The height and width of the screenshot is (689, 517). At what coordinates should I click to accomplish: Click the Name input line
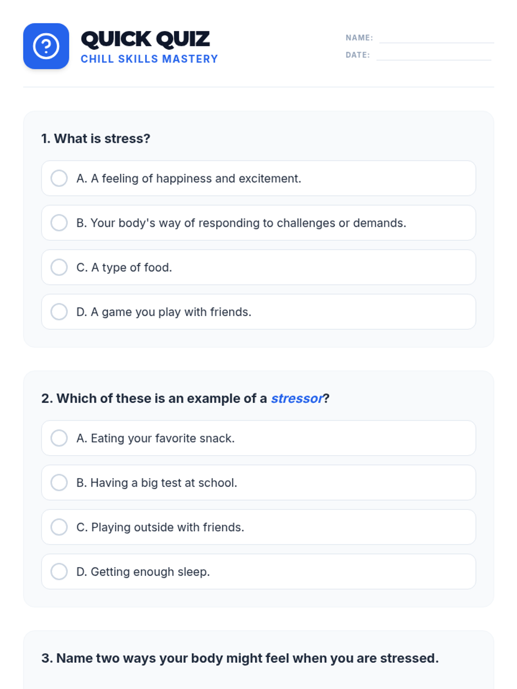[x=436, y=38]
